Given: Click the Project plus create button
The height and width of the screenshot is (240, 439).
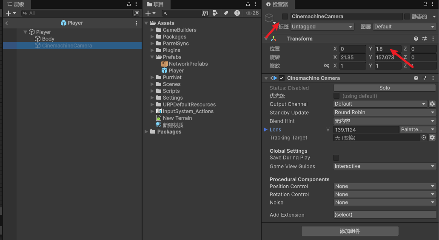Looking at the screenshot, I should coord(150,13).
